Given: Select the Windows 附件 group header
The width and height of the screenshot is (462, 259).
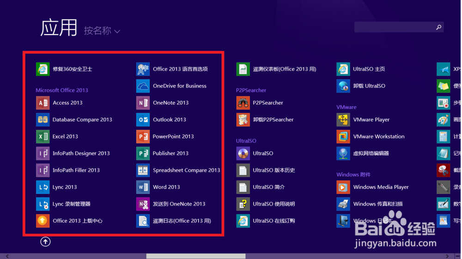Looking at the screenshot, I should pos(353,175).
